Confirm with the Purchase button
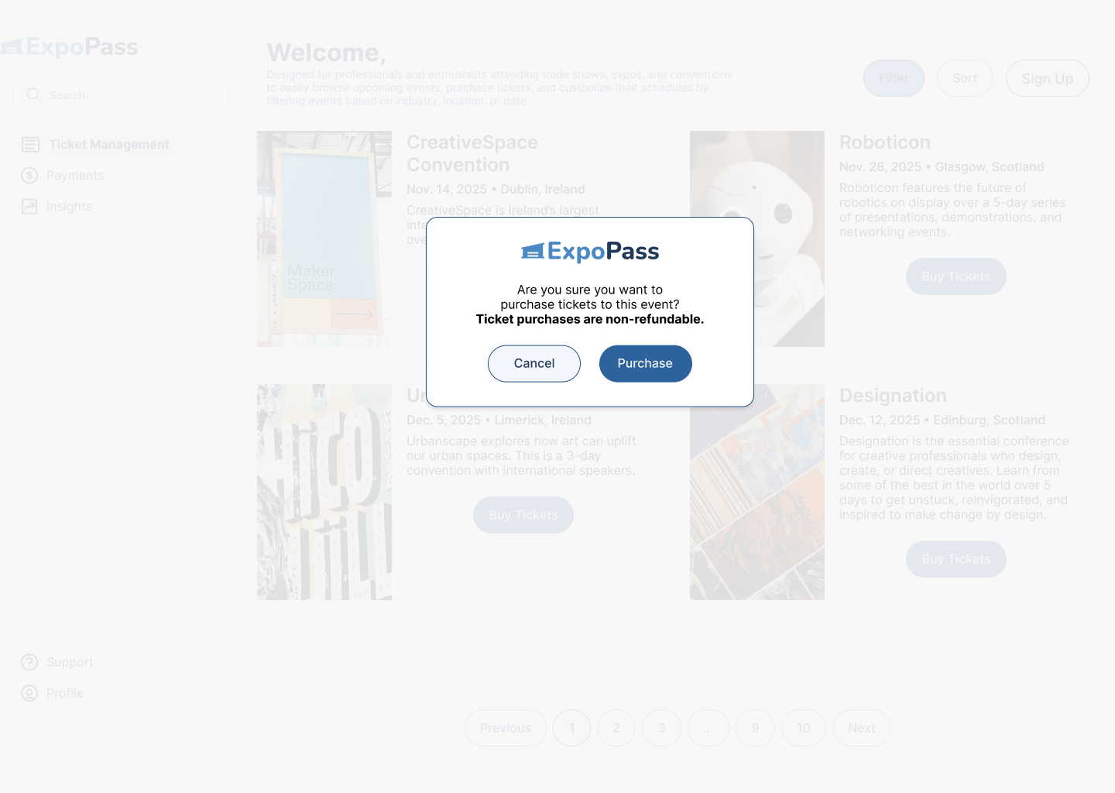The image size is (1115, 793). pyautogui.click(x=646, y=363)
